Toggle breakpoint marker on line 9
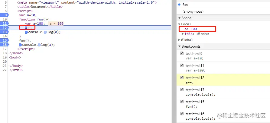This screenshot has width=270, height=123. click(4, 15)
